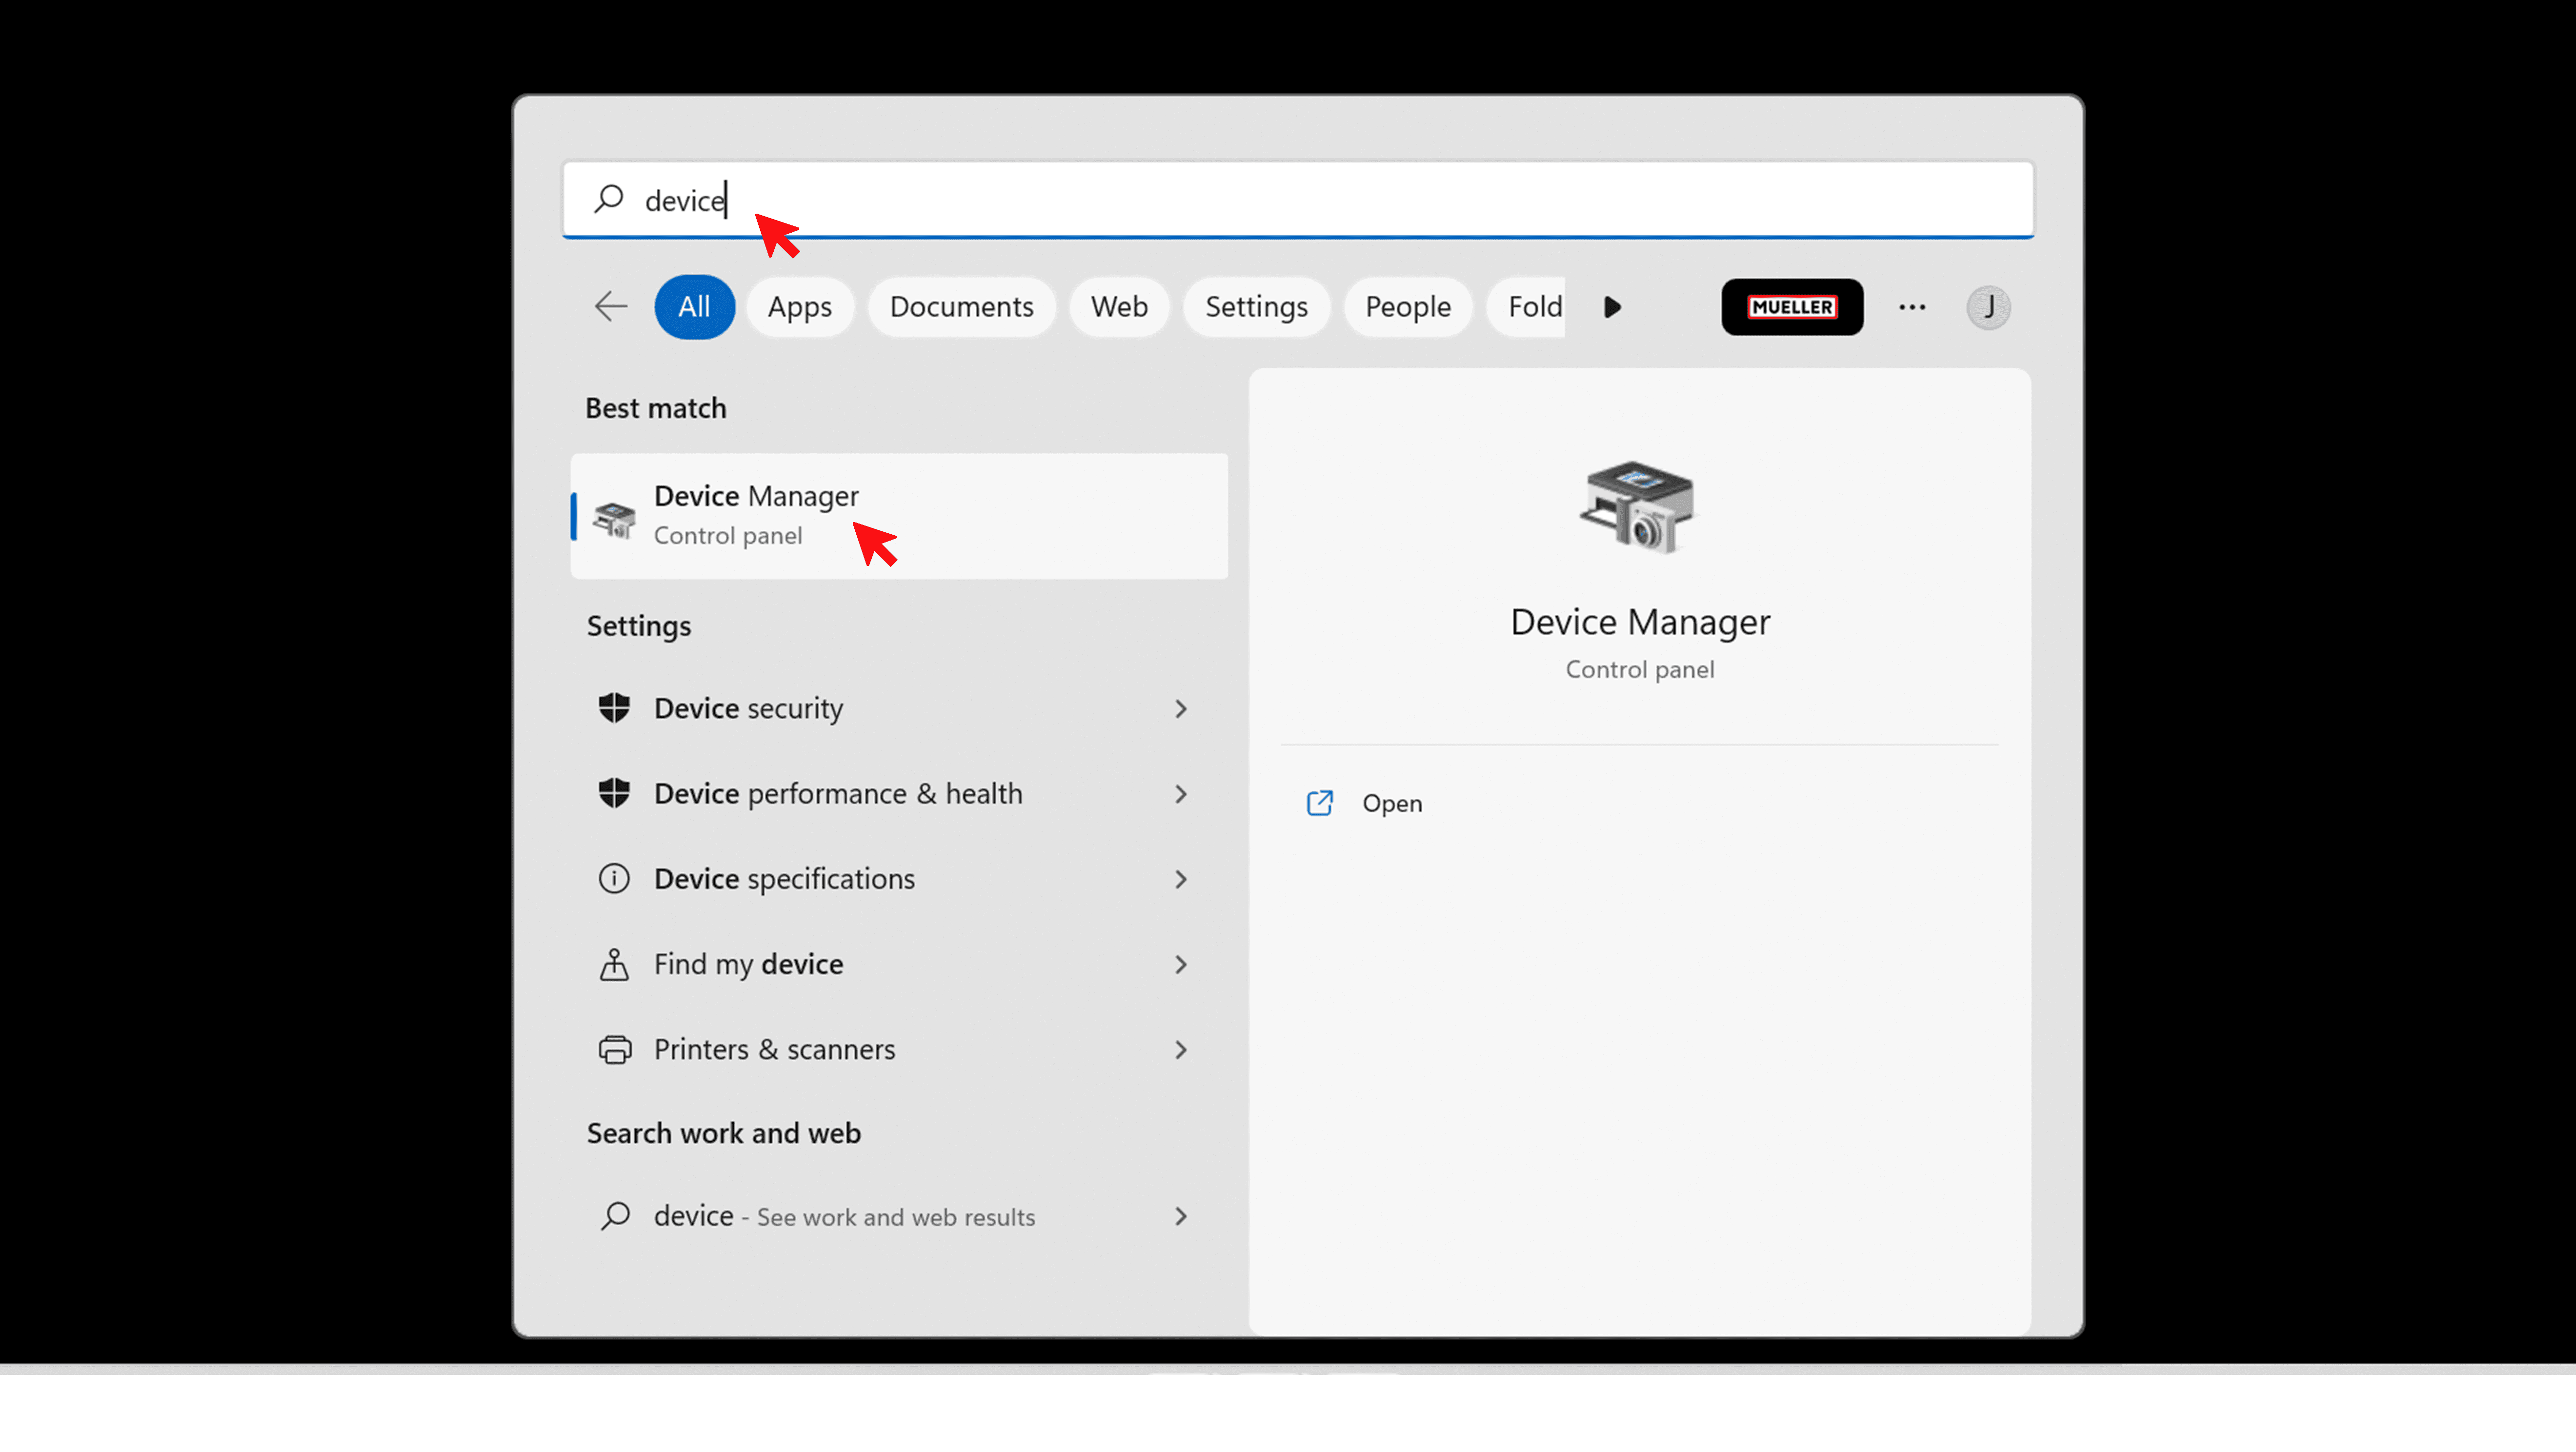This screenshot has width=2576, height=1452.
Task: Switch to the Settings filter tab
Action: pyautogui.click(x=1256, y=306)
